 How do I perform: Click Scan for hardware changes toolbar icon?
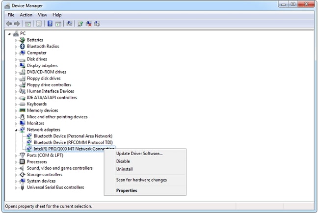tap(69, 24)
